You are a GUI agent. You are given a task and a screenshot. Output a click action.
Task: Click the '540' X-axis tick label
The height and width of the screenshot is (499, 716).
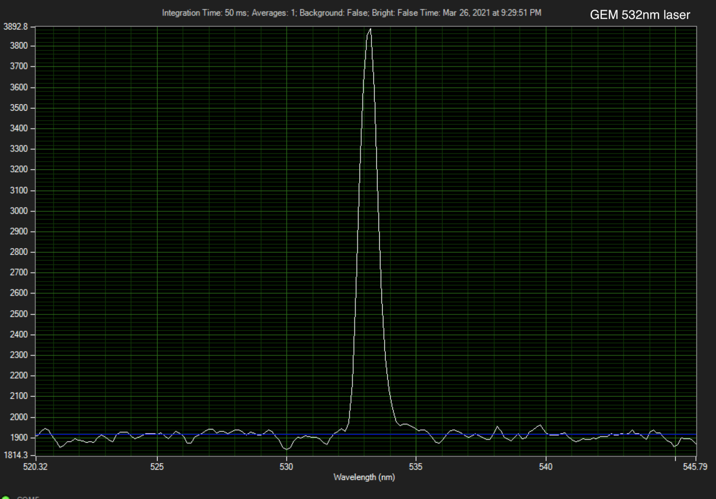pyautogui.click(x=546, y=466)
